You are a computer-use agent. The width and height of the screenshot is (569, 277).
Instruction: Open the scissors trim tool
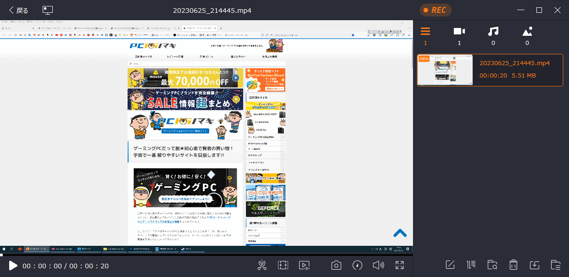(262, 265)
